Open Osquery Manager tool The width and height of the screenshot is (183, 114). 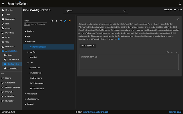point(11,87)
